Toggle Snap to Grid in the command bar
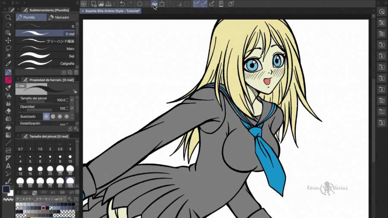This screenshot has width=388, height=218. click(212, 4)
